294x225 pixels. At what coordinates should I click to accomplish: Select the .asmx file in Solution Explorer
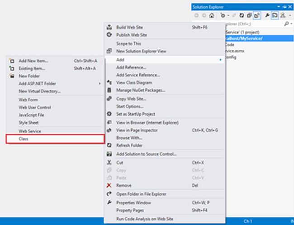(235, 51)
